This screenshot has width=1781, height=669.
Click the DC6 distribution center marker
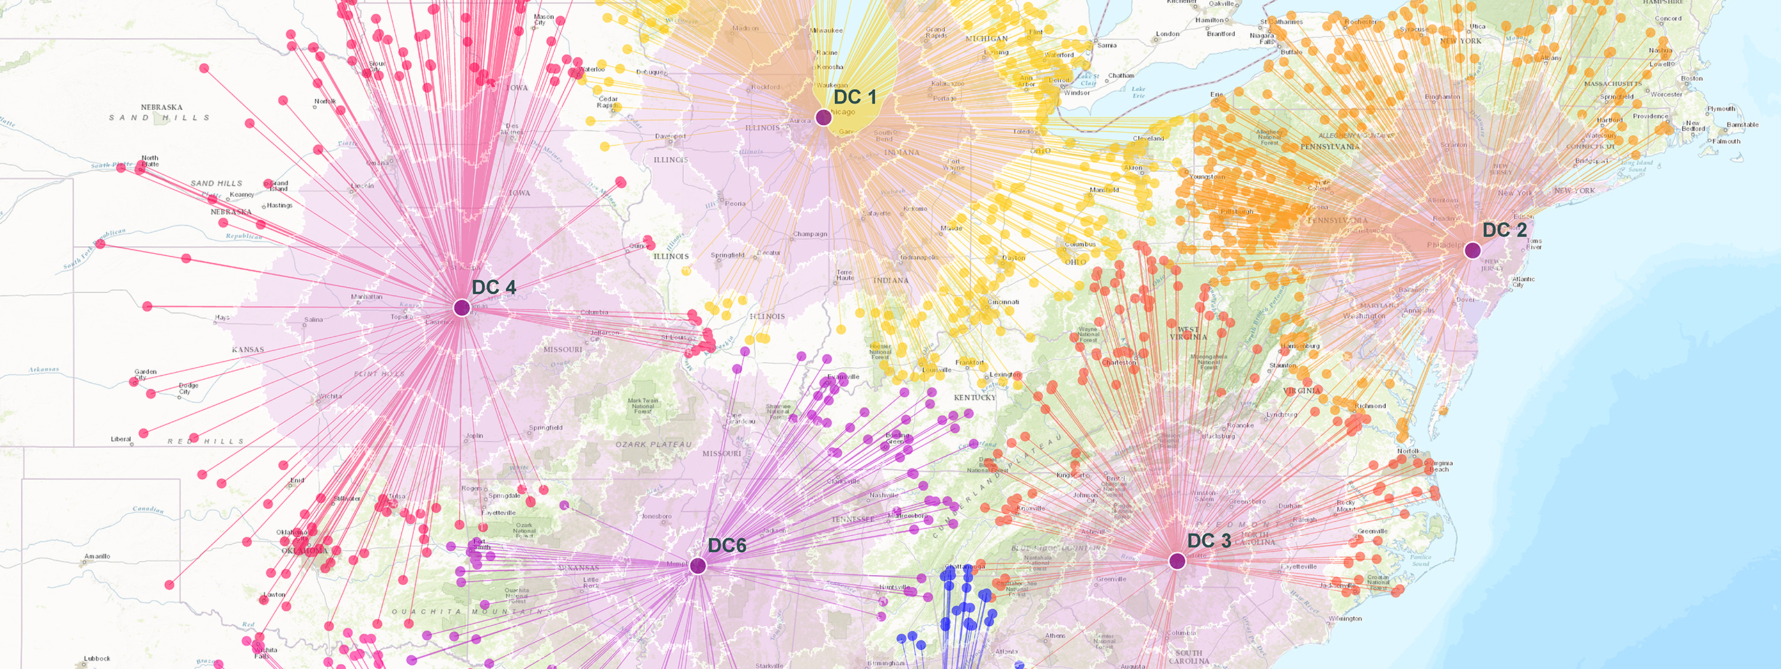coord(698,566)
